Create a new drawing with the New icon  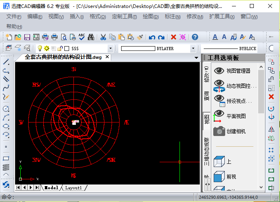coord(9,37)
